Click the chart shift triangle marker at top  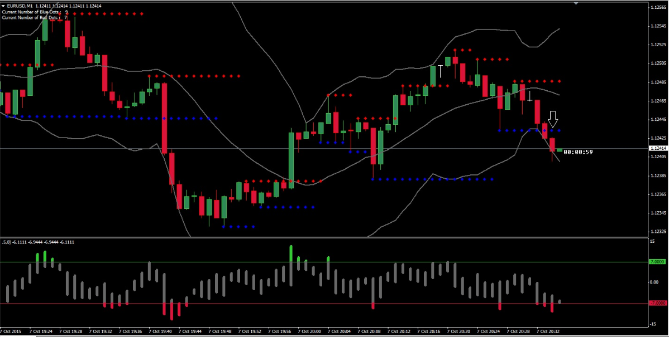pyautogui.click(x=576, y=3)
